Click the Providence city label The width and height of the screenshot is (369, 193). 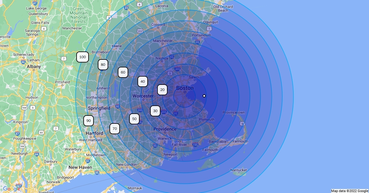165,129
